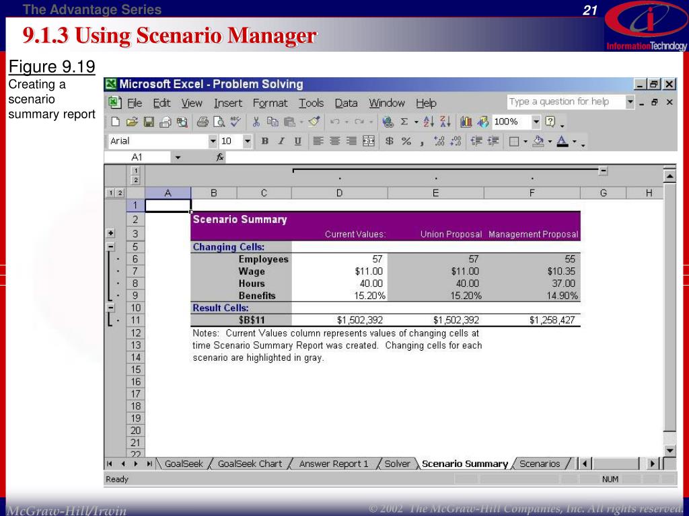Click the Undo arrow icon
The image size is (689, 516).
335,122
